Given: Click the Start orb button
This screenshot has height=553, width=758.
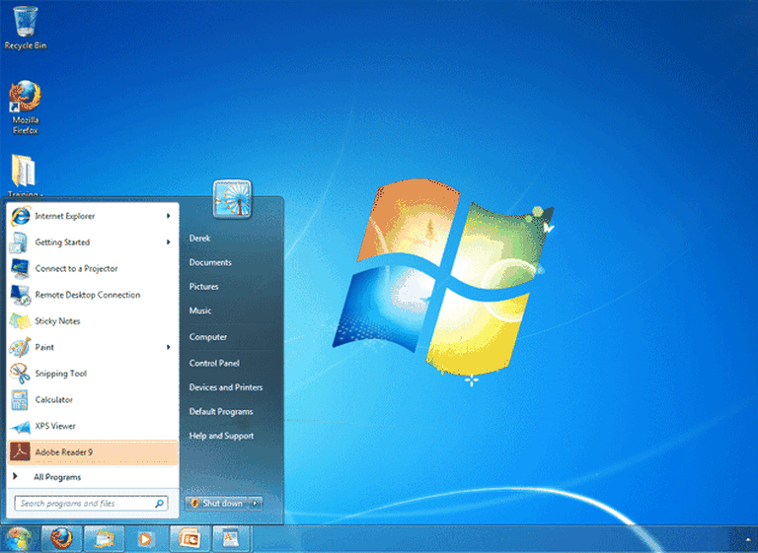Looking at the screenshot, I should coord(19,539).
